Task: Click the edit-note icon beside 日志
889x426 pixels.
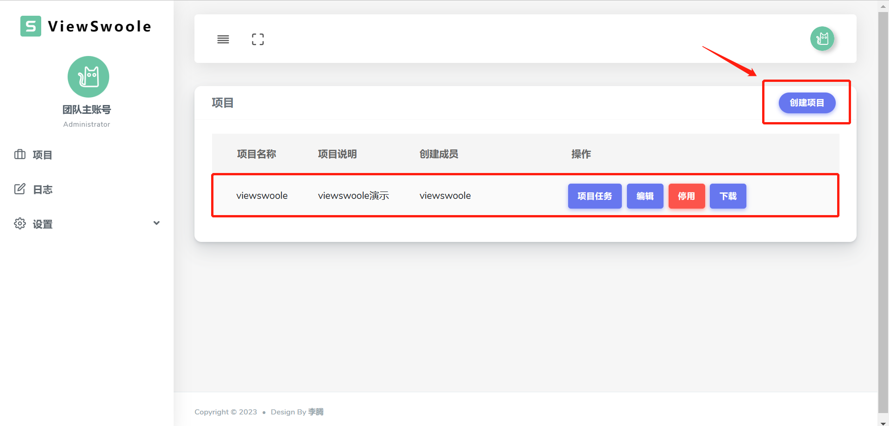Action: click(20, 189)
